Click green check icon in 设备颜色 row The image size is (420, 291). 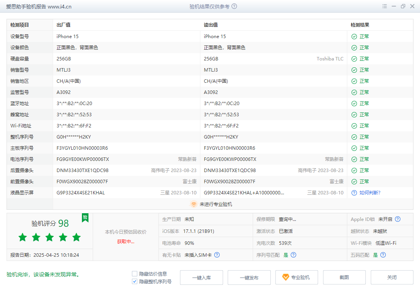pos(354,48)
